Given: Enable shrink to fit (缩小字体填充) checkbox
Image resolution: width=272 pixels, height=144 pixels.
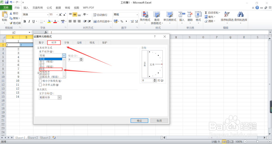Looking at the screenshot, I should (x=40, y=81).
